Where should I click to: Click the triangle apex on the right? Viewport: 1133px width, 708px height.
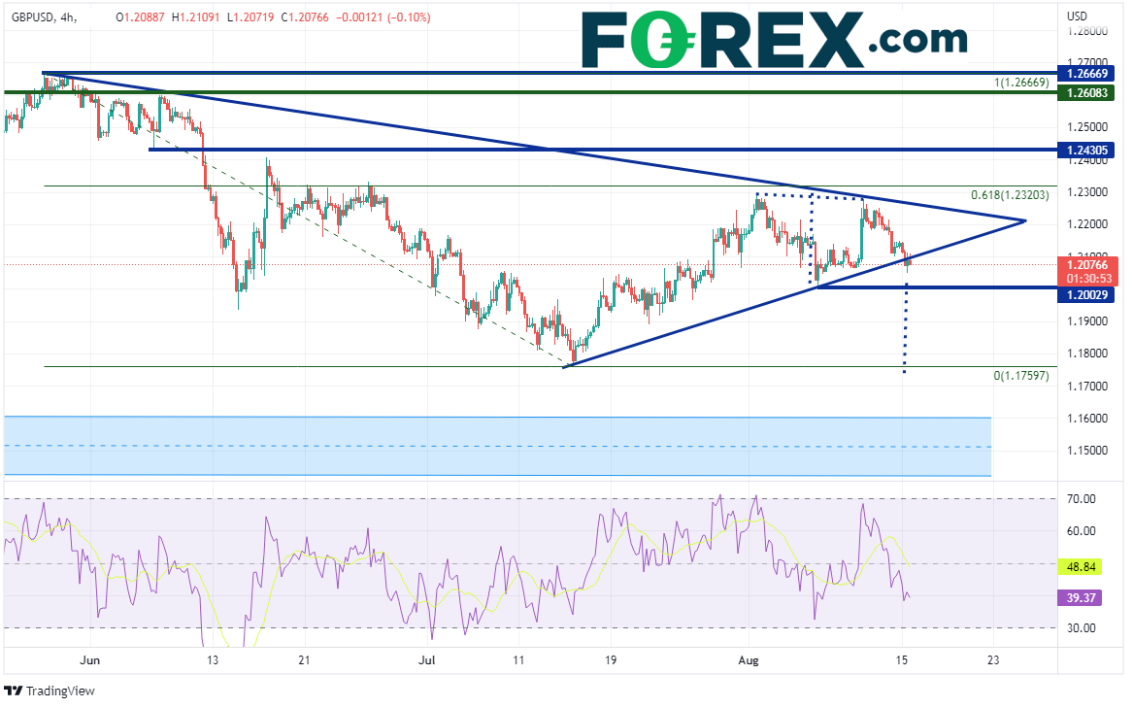[1025, 221]
